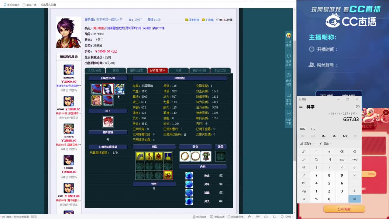Switch to the 锦衣/外观 tab

tap(199, 71)
